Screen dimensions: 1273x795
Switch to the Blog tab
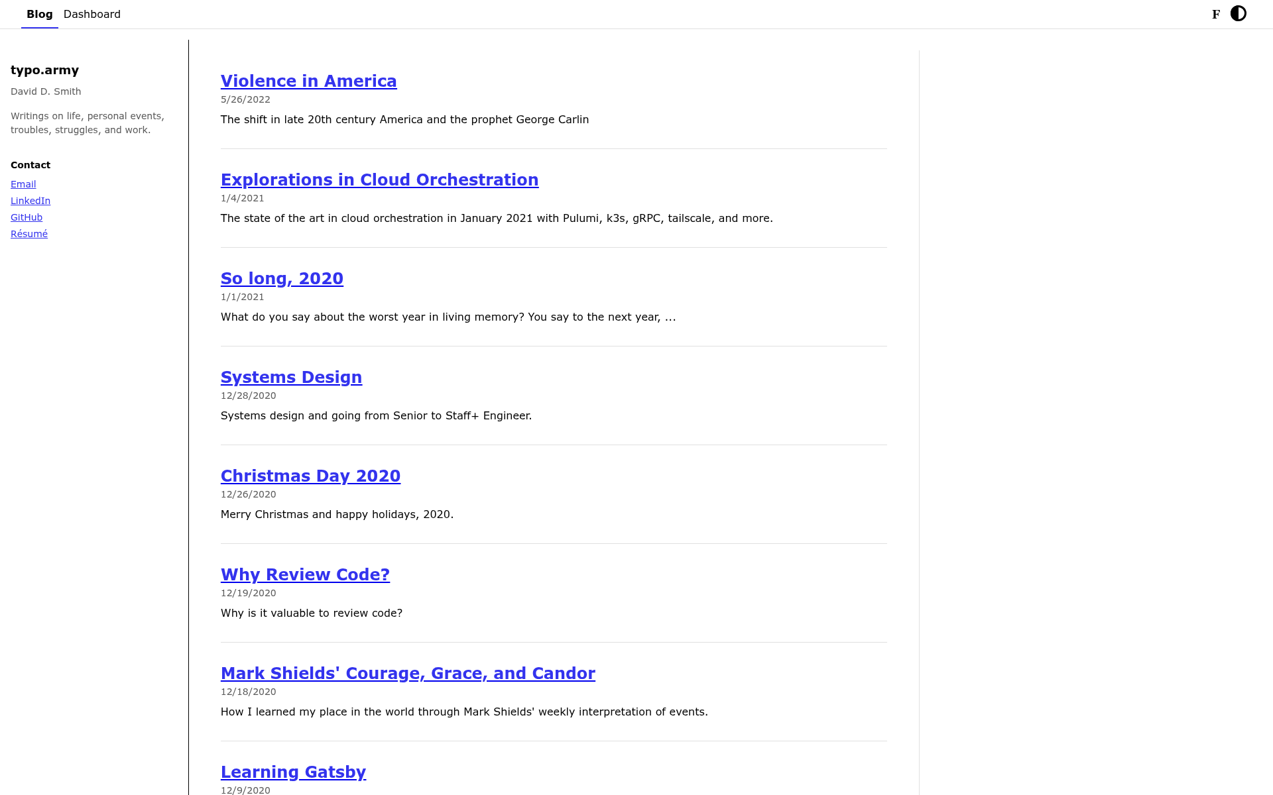[40, 14]
